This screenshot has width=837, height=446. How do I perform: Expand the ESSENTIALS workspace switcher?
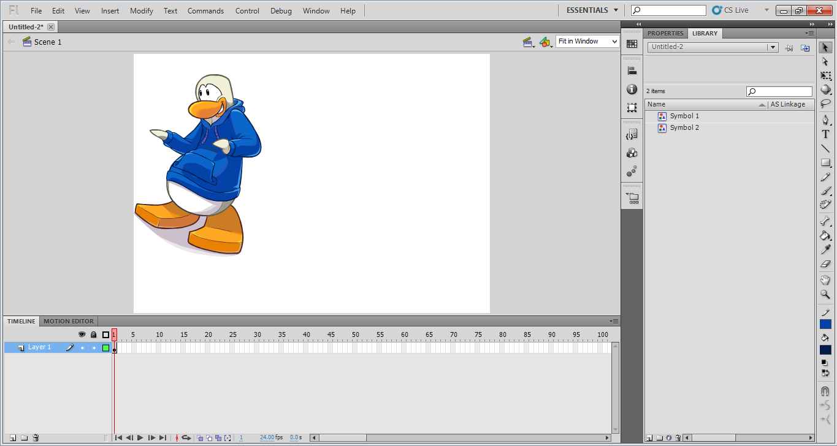(592, 10)
